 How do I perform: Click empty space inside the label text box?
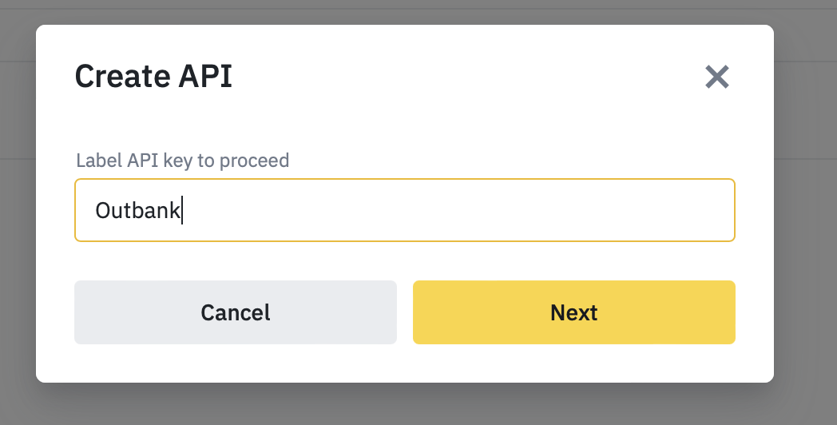(x=454, y=210)
